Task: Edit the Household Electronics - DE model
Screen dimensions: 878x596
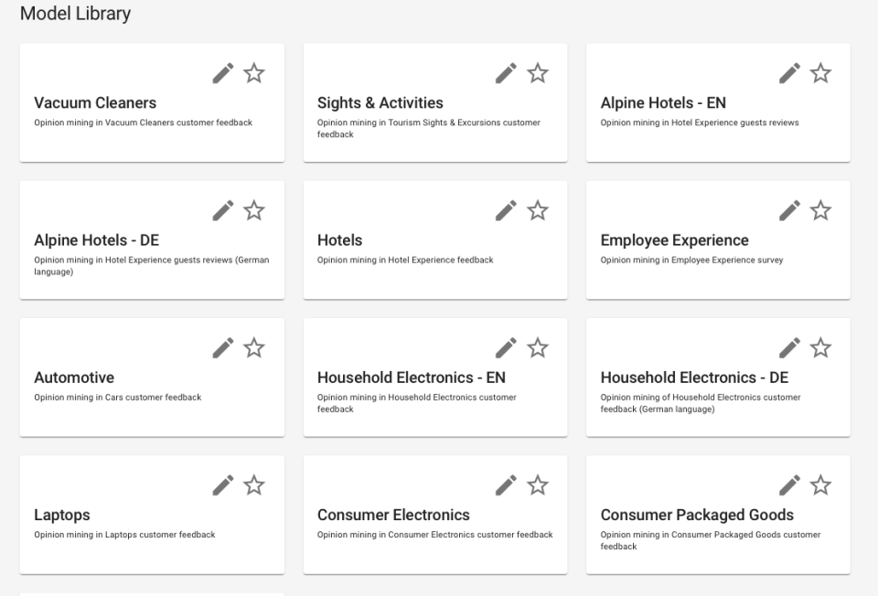Action: tap(789, 347)
